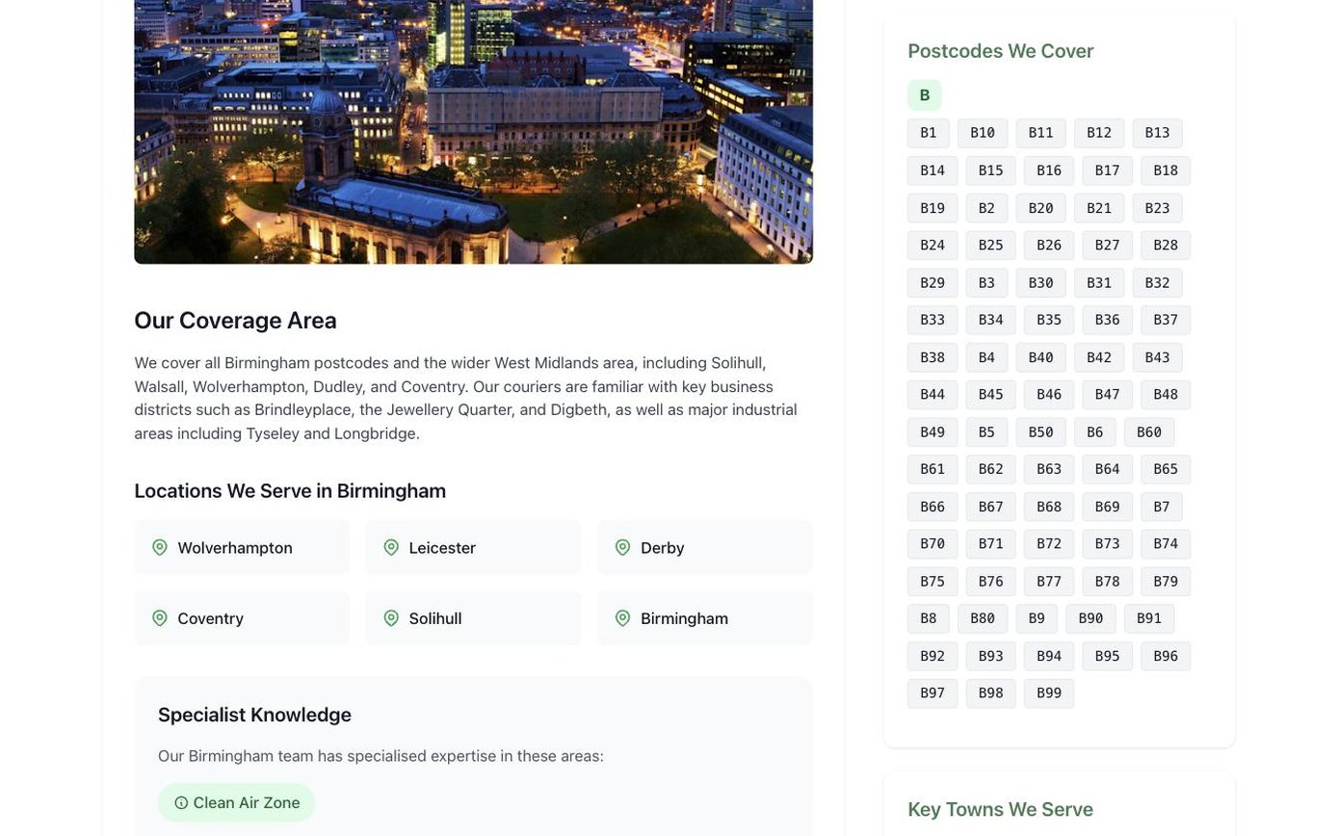Choose the B6 postcode chip
This screenshot has height=836, width=1338.
(1095, 431)
